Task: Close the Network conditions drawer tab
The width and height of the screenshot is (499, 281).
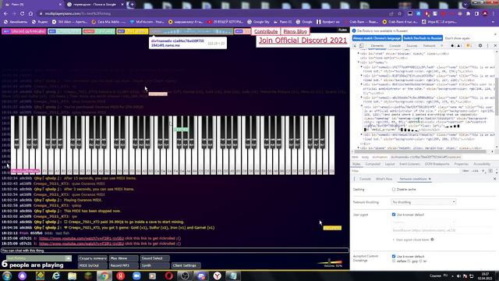Action: [430, 179]
